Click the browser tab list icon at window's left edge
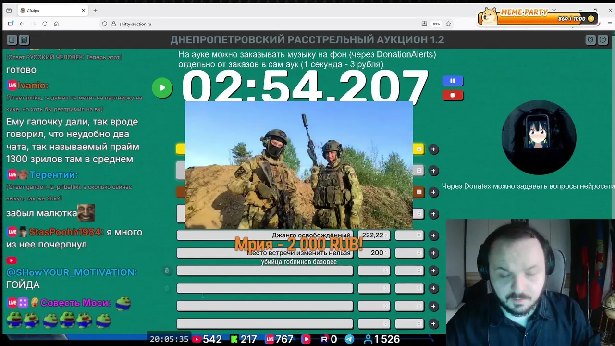The width and height of the screenshot is (615, 346). (x=9, y=10)
